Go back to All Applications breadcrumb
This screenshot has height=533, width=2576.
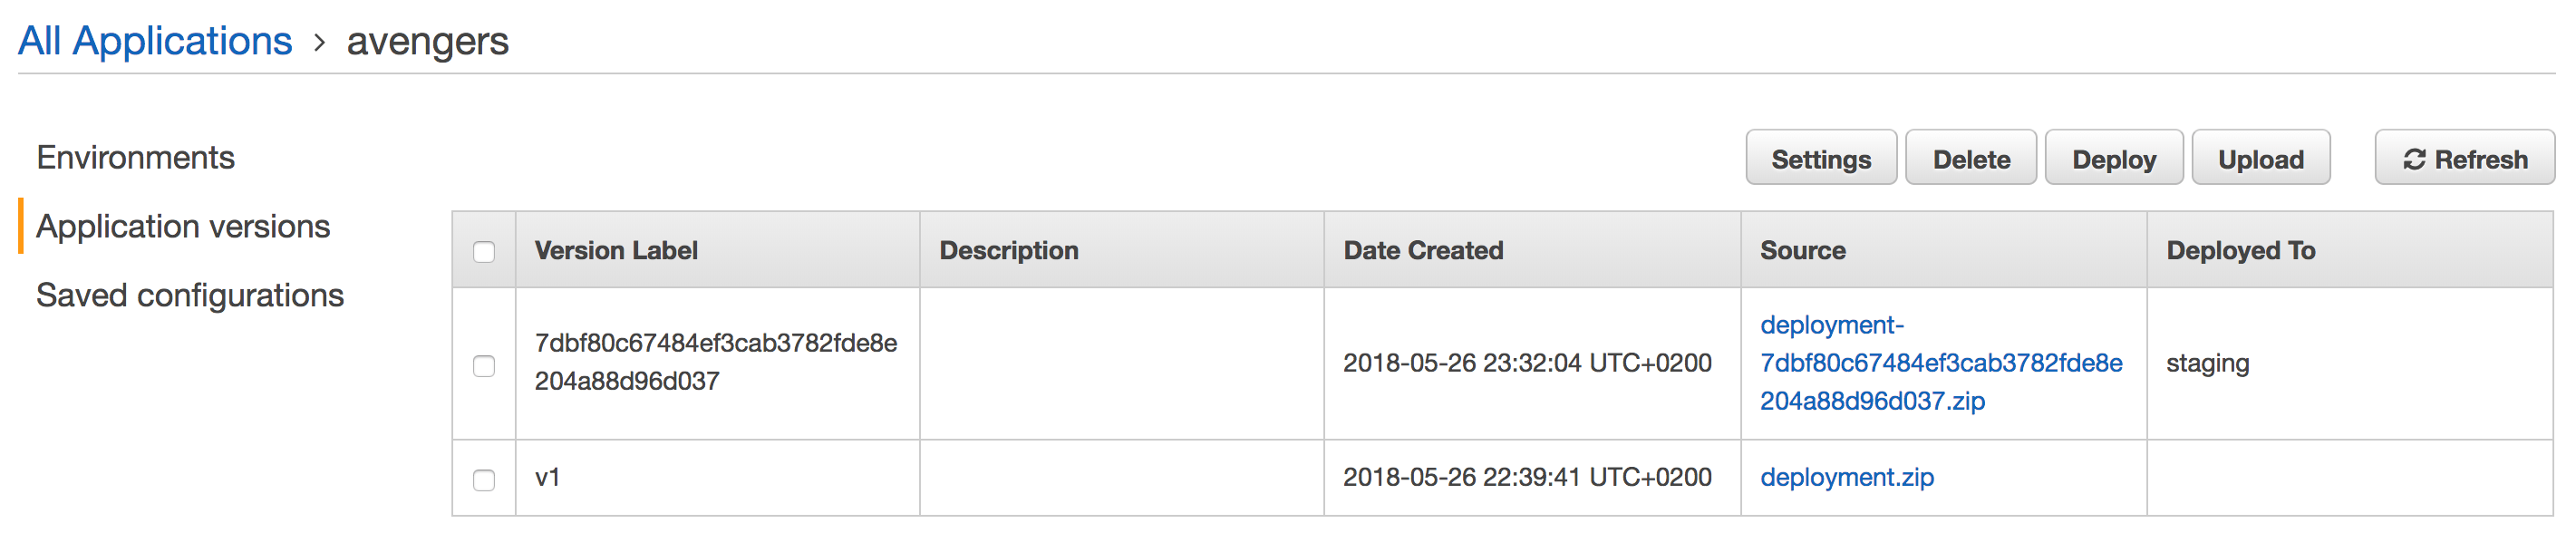155,42
